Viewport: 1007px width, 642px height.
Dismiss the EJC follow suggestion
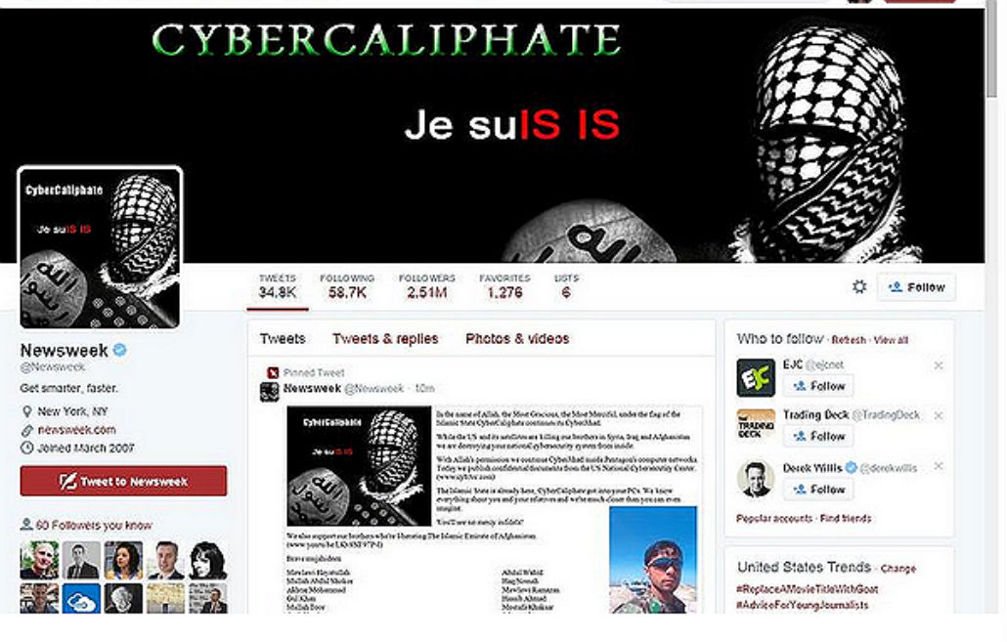939,365
